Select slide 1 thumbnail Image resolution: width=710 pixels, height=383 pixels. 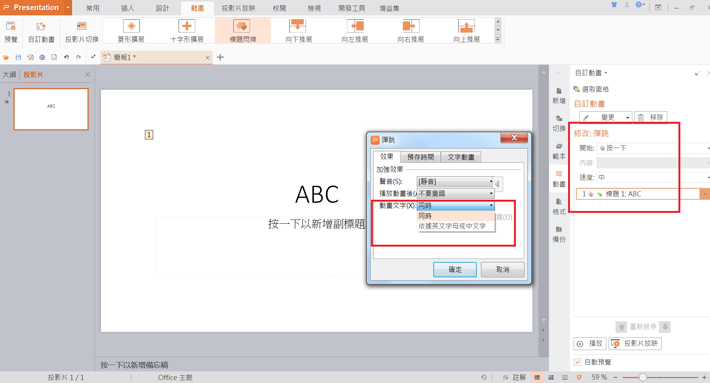(51, 109)
